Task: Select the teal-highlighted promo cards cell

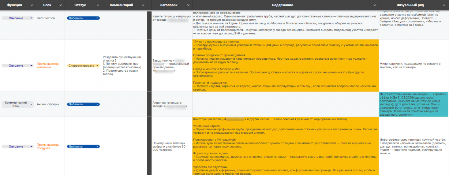Action: click(413, 104)
